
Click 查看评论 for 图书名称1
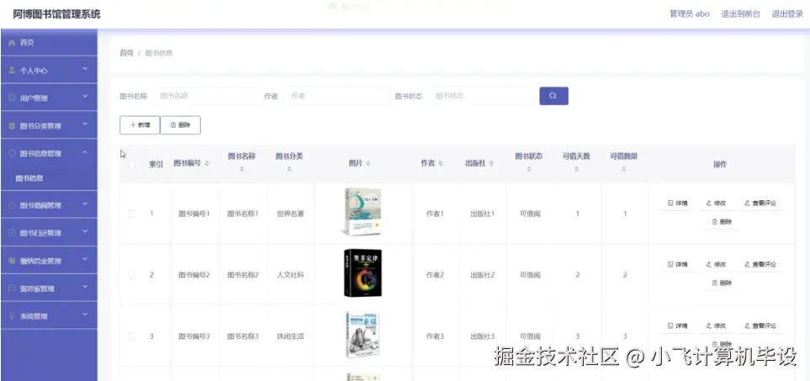point(760,204)
